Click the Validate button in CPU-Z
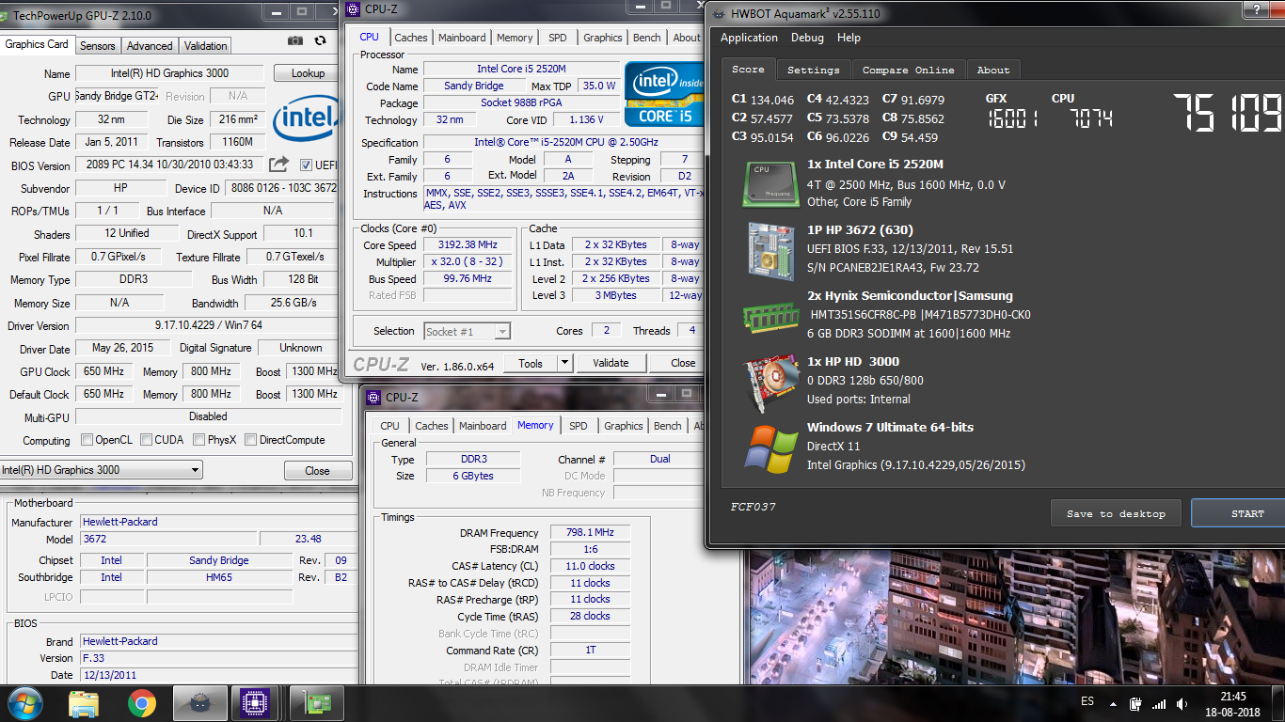The image size is (1285, 722). pyautogui.click(x=611, y=363)
